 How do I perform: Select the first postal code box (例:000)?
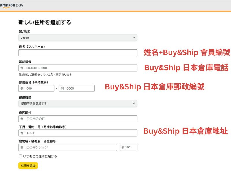click(36, 89)
